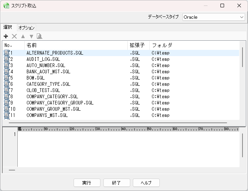This screenshot has height=191, width=248.
Task: Select BOM.SQL file name
Action: [x=36, y=78]
